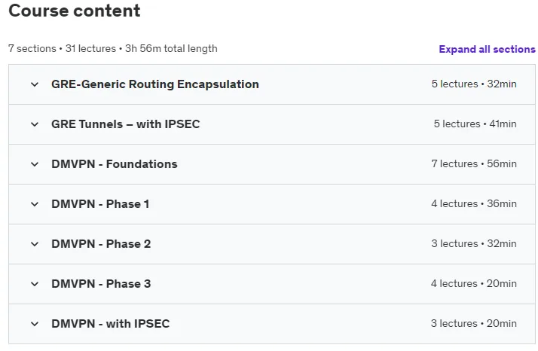This screenshot has height=351, width=538.
Task: Select GRE-Generic Routing Encapsulation section title
Action: (155, 84)
